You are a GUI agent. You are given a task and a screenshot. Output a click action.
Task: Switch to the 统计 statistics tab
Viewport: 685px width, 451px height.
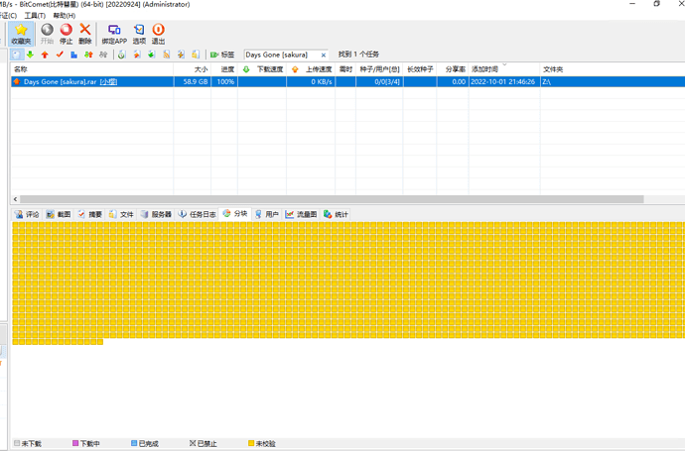[x=336, y=214]
